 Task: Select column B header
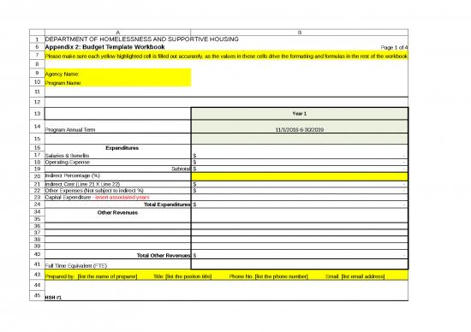[300, 33]
